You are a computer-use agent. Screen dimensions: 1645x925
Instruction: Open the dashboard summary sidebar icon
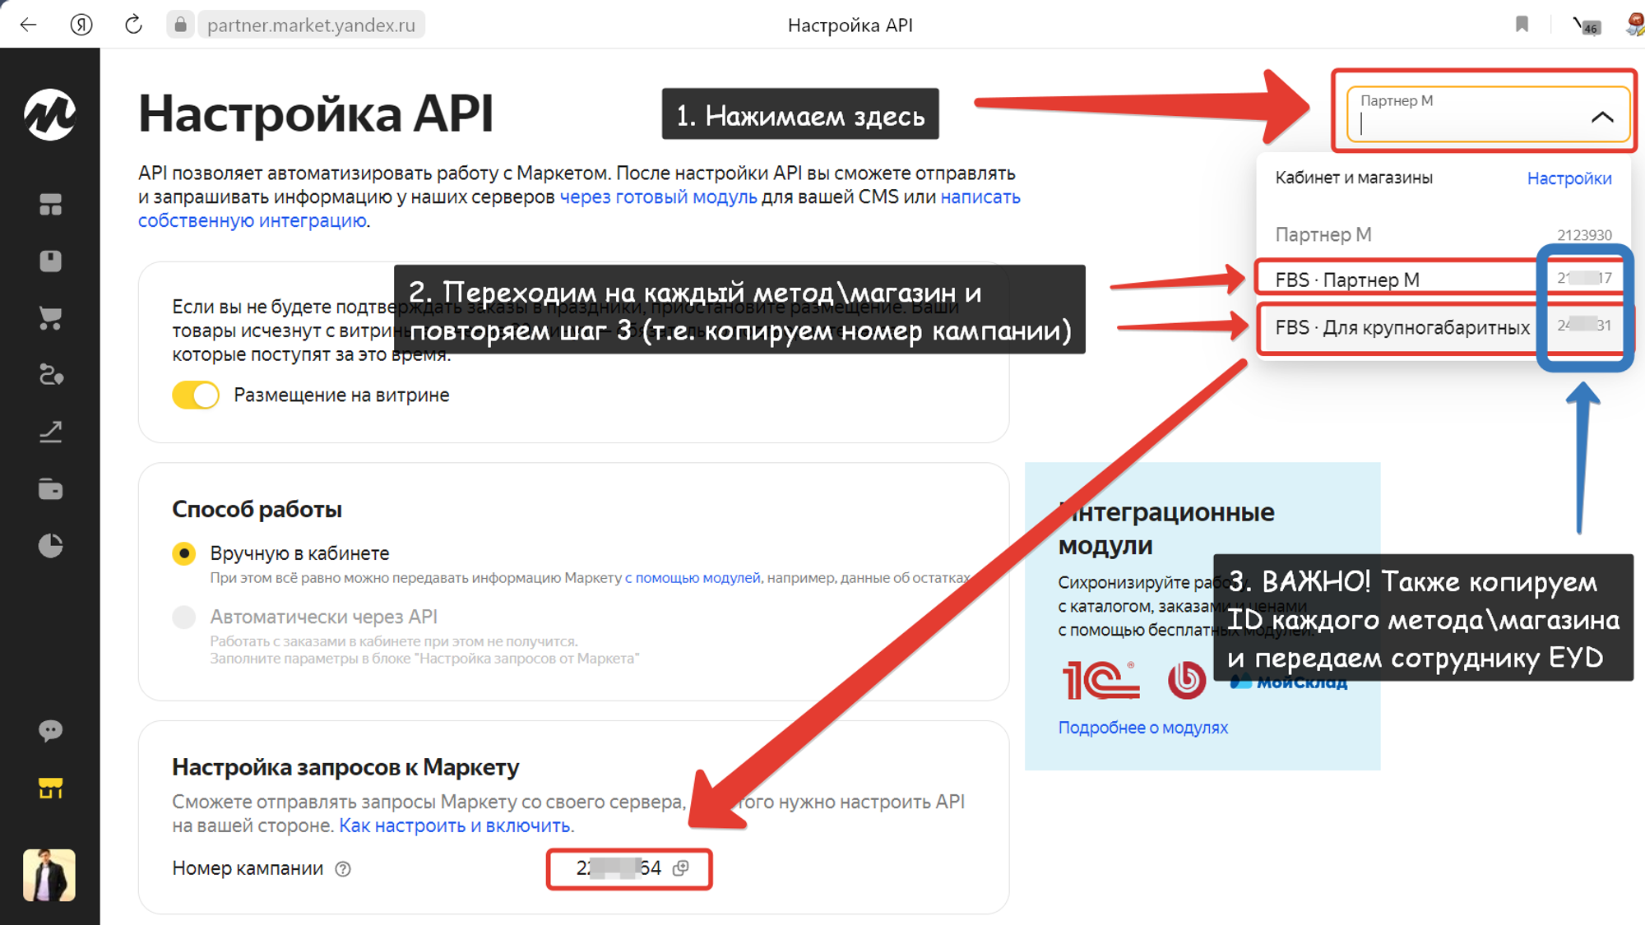coord(51,202)
